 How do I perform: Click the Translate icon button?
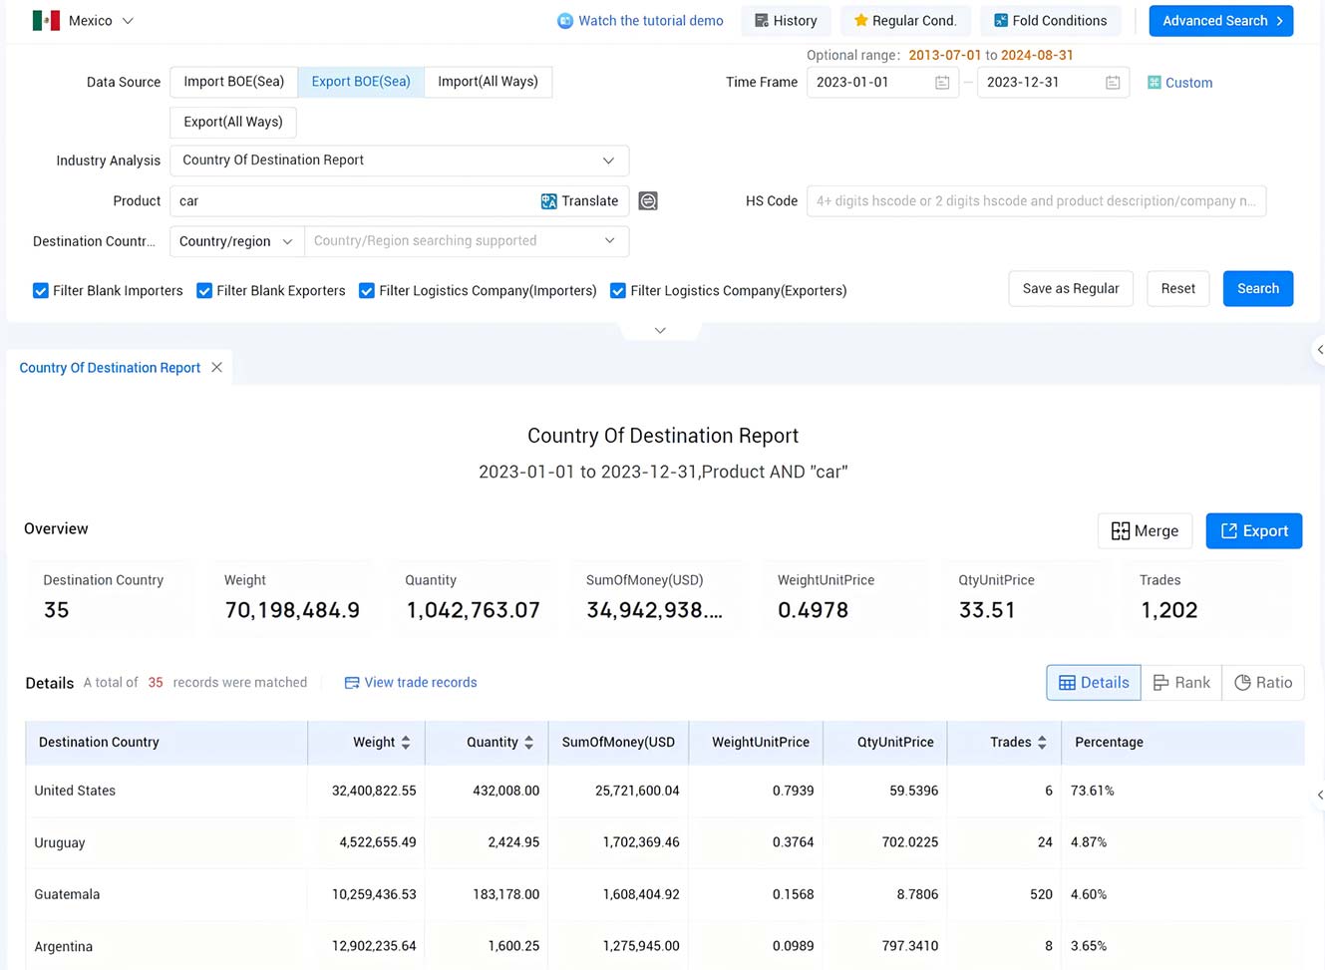pyautogui.click(x=579, y=201)
